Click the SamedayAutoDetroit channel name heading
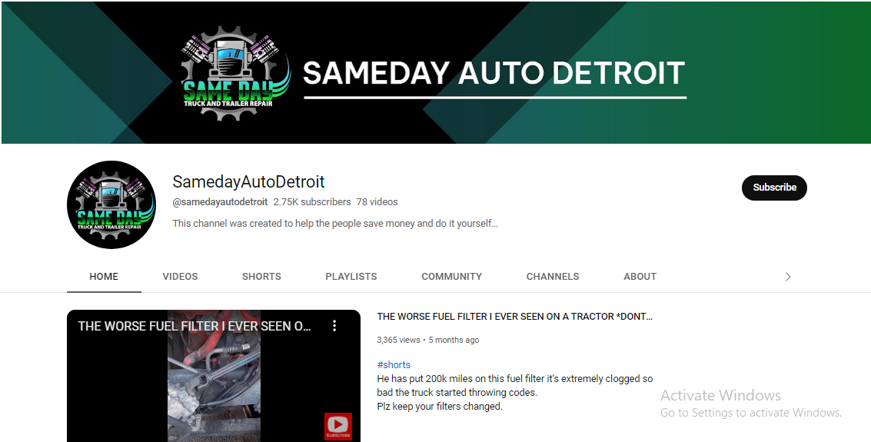Viewport: 871px width, 442px height. [x=248, y=182]
